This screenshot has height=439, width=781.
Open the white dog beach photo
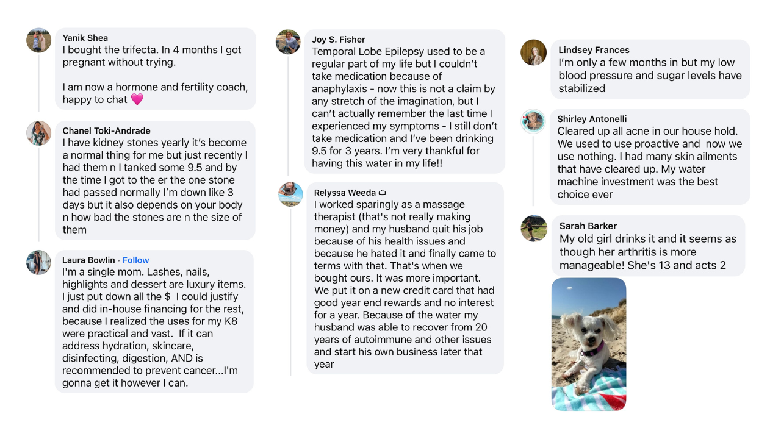589,344
